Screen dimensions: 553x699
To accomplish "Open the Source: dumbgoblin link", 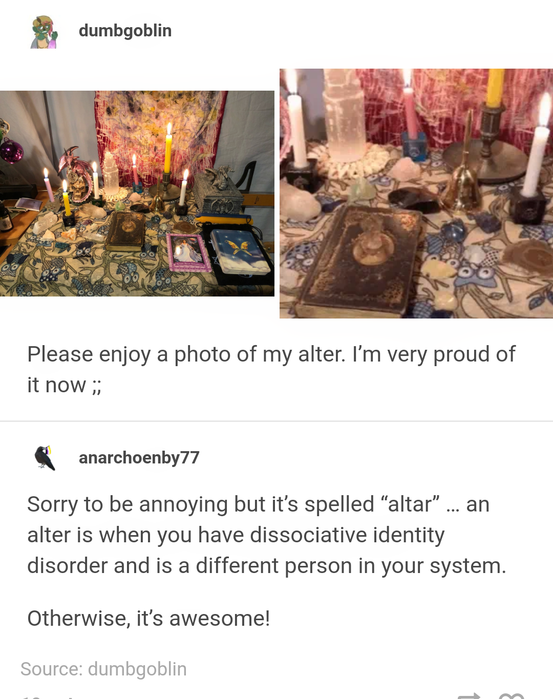I will 103,669.
